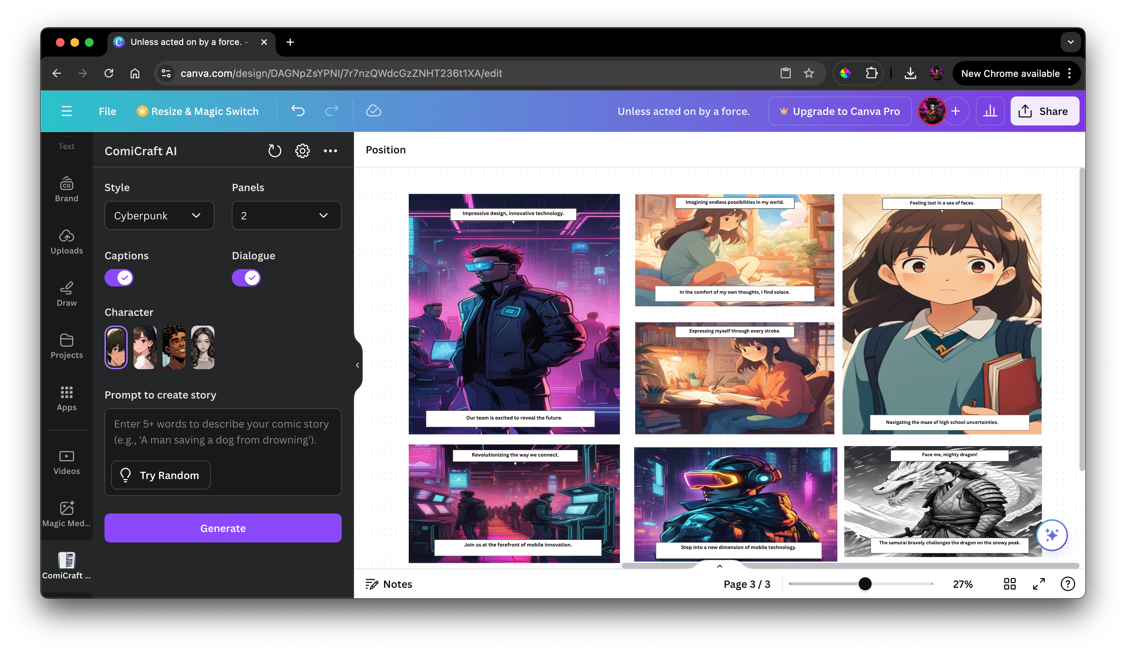This screenshot has height=652, width=1126.
Task: Select the third character avatar
Action: (174, 347)
